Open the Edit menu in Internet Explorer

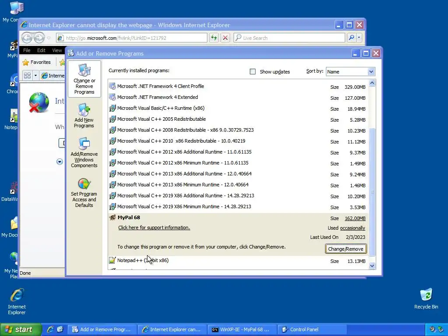tap(41, 50)
